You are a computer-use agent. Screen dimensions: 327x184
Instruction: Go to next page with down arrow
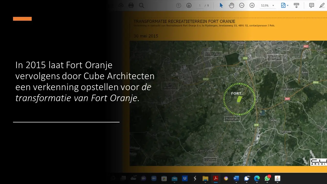pos(189,5)
